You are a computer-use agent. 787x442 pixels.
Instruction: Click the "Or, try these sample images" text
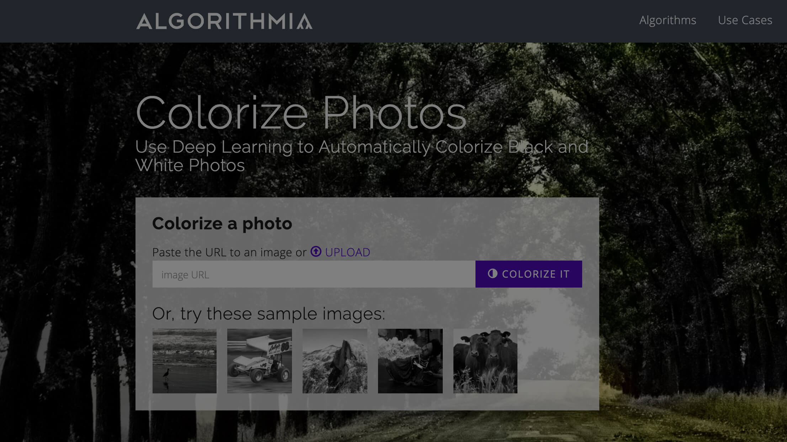point(268,313)
